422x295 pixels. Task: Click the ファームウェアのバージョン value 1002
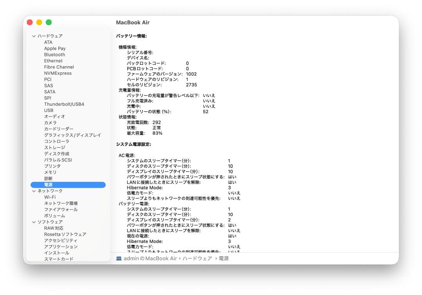coord(191,74)
